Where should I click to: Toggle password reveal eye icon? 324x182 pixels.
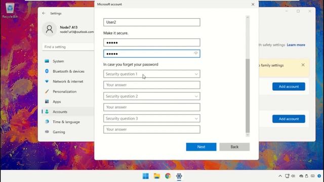click(196, 54)
